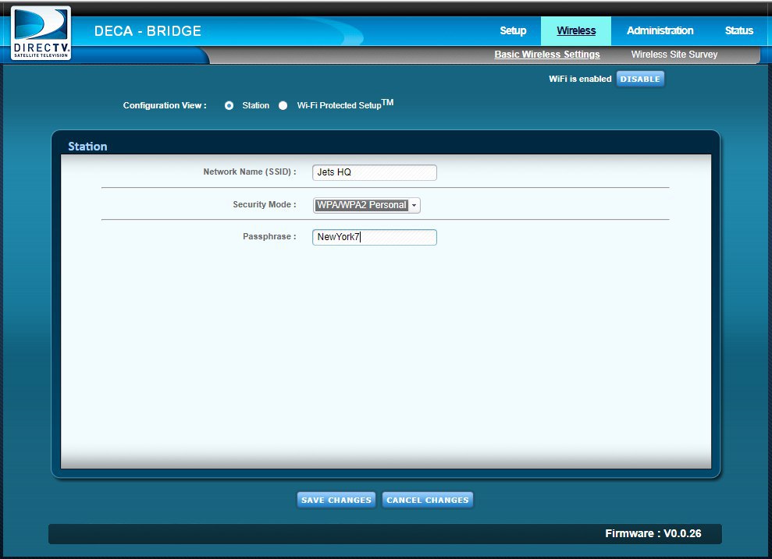The height and width of the screenshot is (559, 772).
Task: Click the Network Name (SSID) field
Action: [374, 172]
